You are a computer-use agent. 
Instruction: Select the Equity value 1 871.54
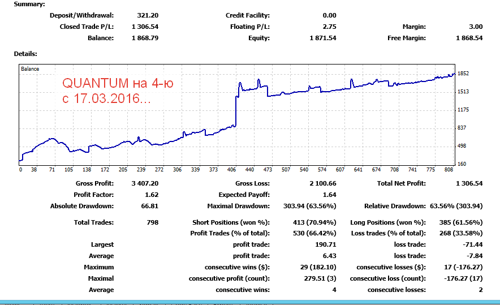(323, 38)
